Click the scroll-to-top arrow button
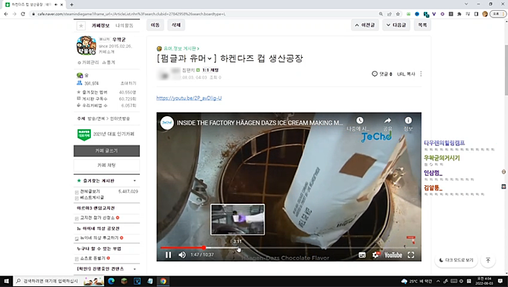Screen dimensions: 508x287 [x=488, y=260]
